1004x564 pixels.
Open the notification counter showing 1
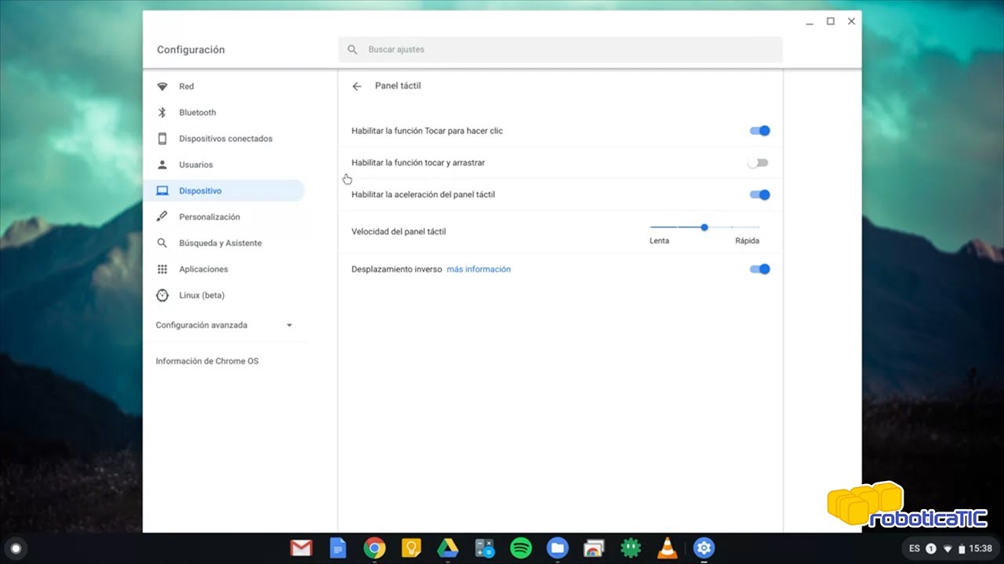931,549
